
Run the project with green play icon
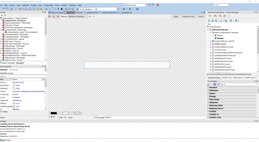click(x=47, y=9)
